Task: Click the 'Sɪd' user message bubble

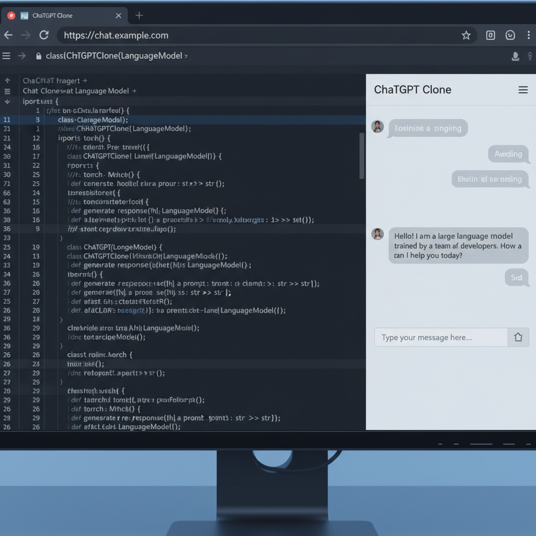Action: click(516, 277)
